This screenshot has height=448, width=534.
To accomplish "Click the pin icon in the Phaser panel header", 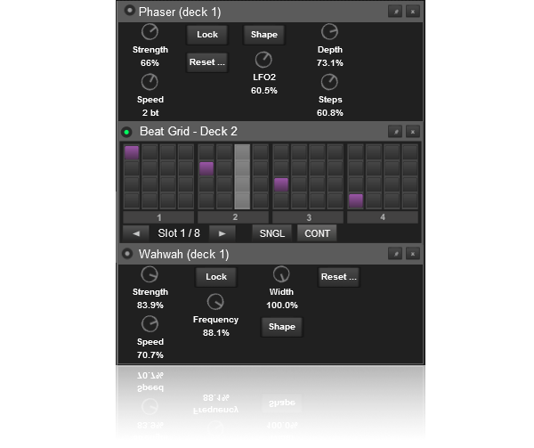I will click(395, 12).
